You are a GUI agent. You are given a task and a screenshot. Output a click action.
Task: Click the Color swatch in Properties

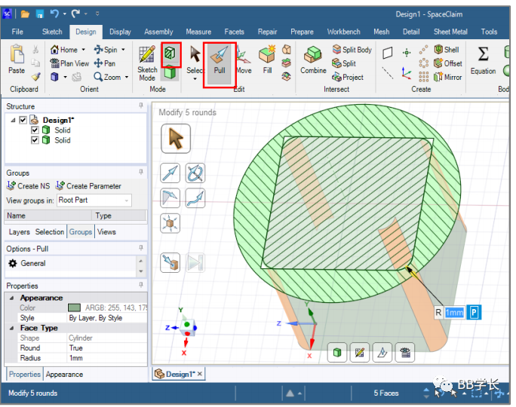pos(74,308)
